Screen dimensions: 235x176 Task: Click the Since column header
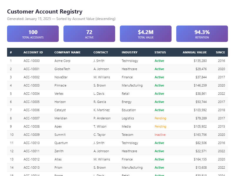pyautogui.click(x=220, y=53)
